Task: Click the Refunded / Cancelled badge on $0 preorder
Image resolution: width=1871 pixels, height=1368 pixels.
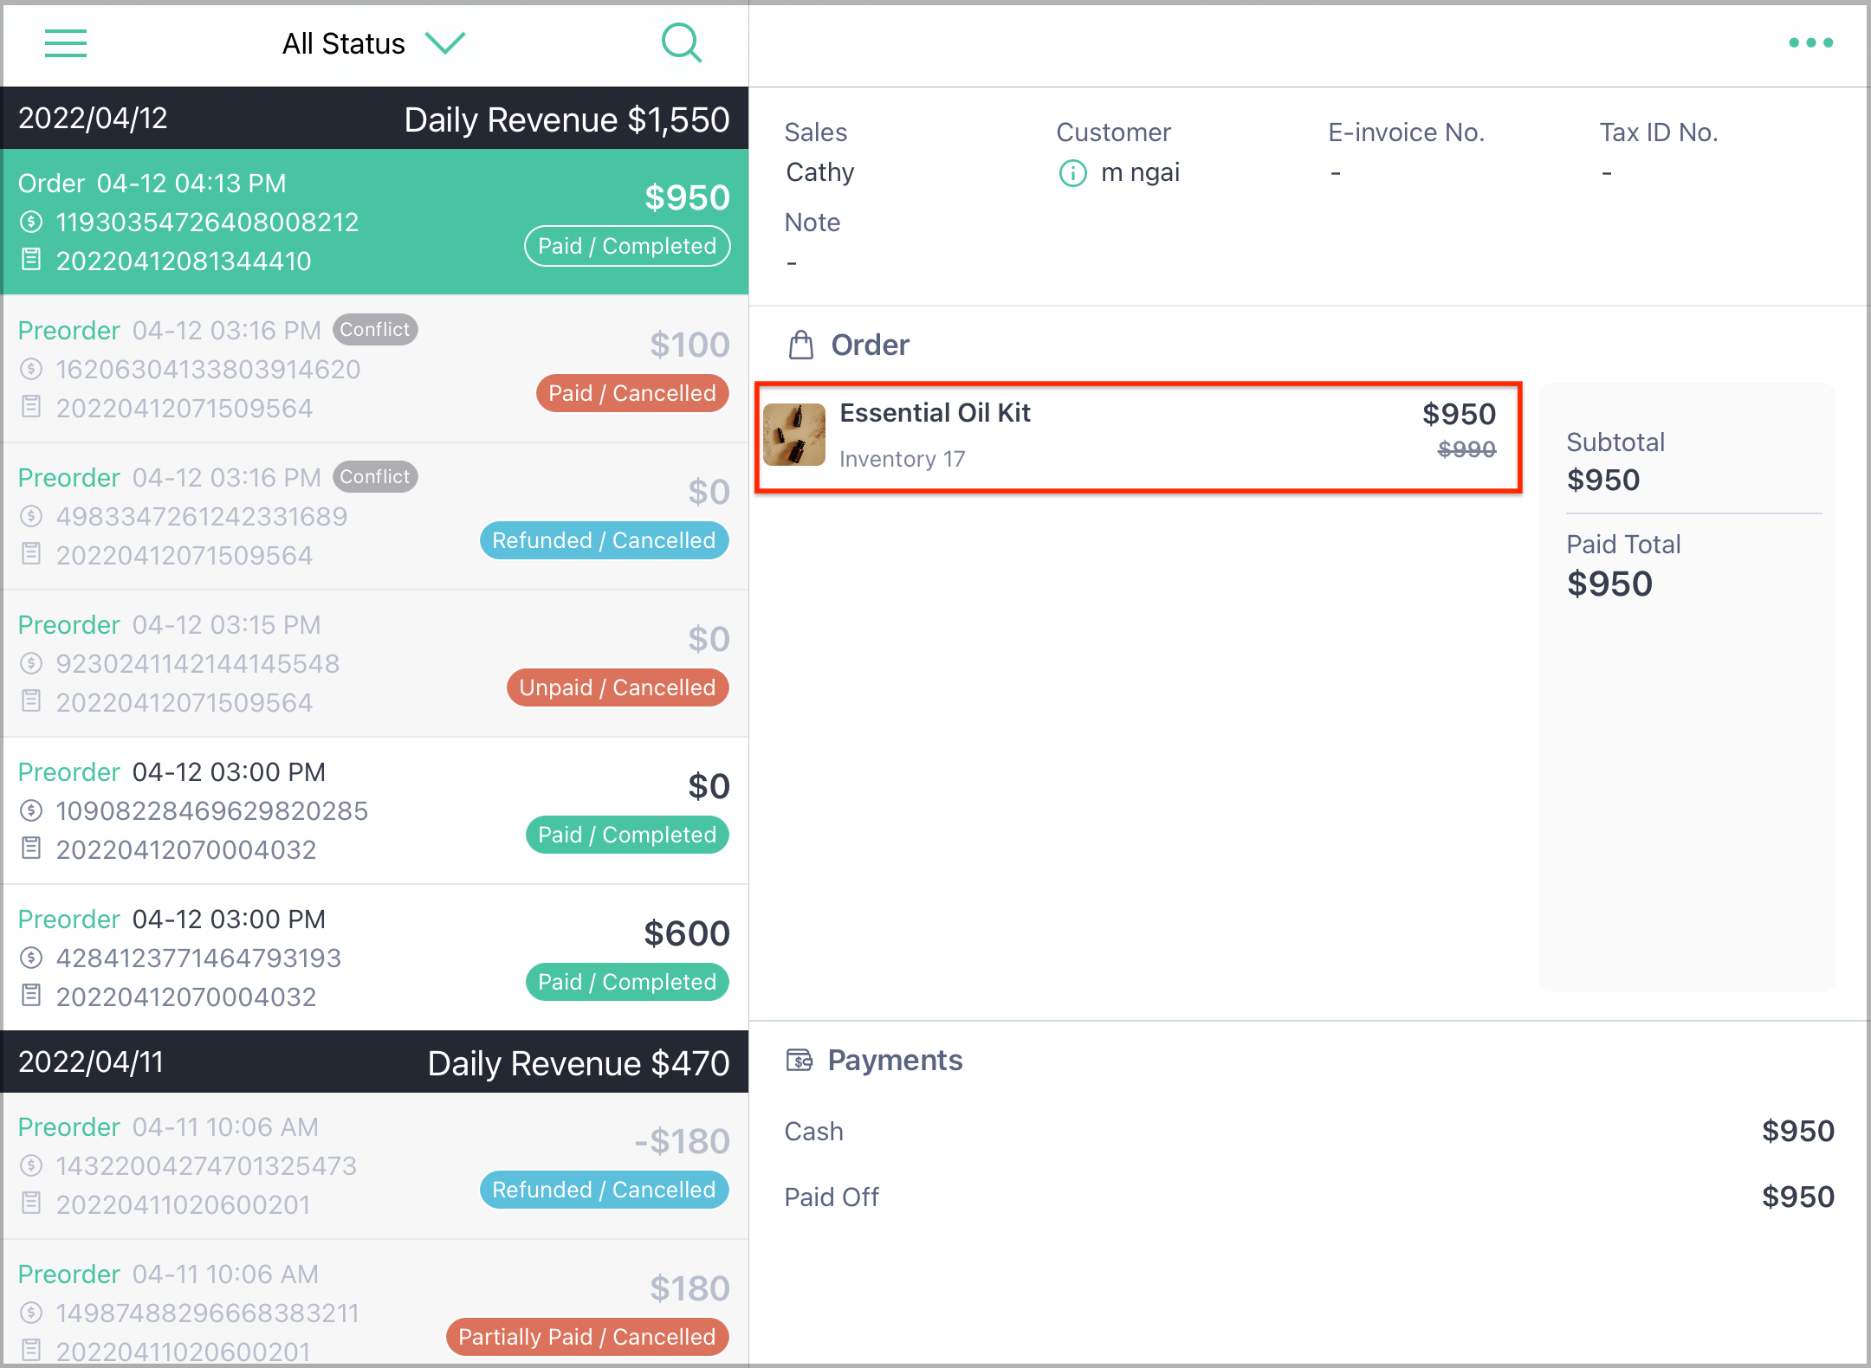Action: tap(605, 540)
